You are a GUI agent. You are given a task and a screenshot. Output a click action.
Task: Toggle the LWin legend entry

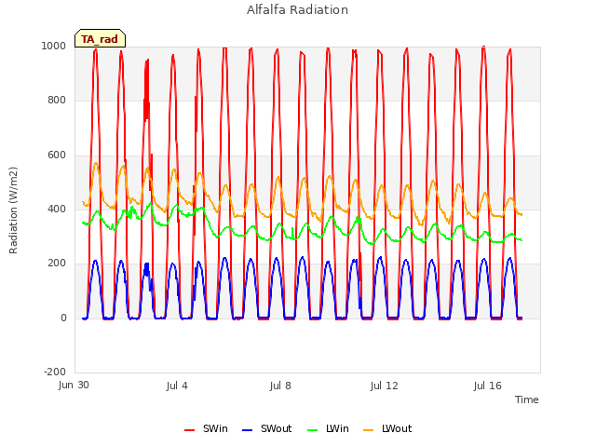328,428
